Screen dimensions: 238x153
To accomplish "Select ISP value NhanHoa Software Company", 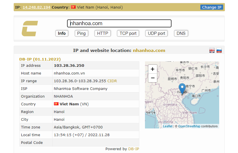I will click(80, 89).
